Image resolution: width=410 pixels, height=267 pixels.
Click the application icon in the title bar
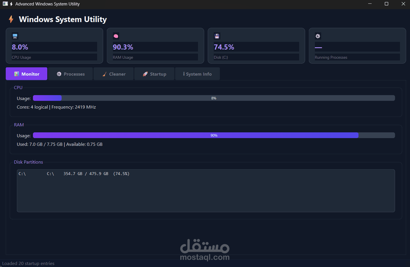click(5, 4)
